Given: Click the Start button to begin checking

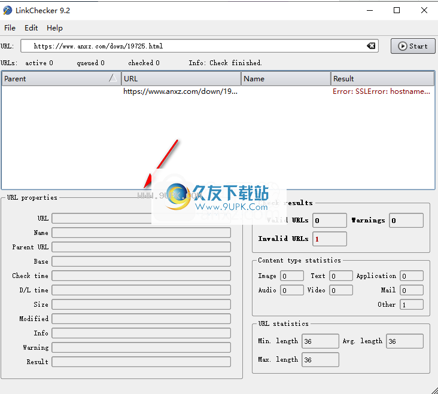Looking at the screenshot, I should pyautogui.click(x=413, y=46).
